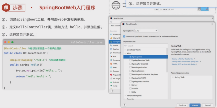Check the Rest Repositories dependency

pyautogui.click(x=130, y=67)
